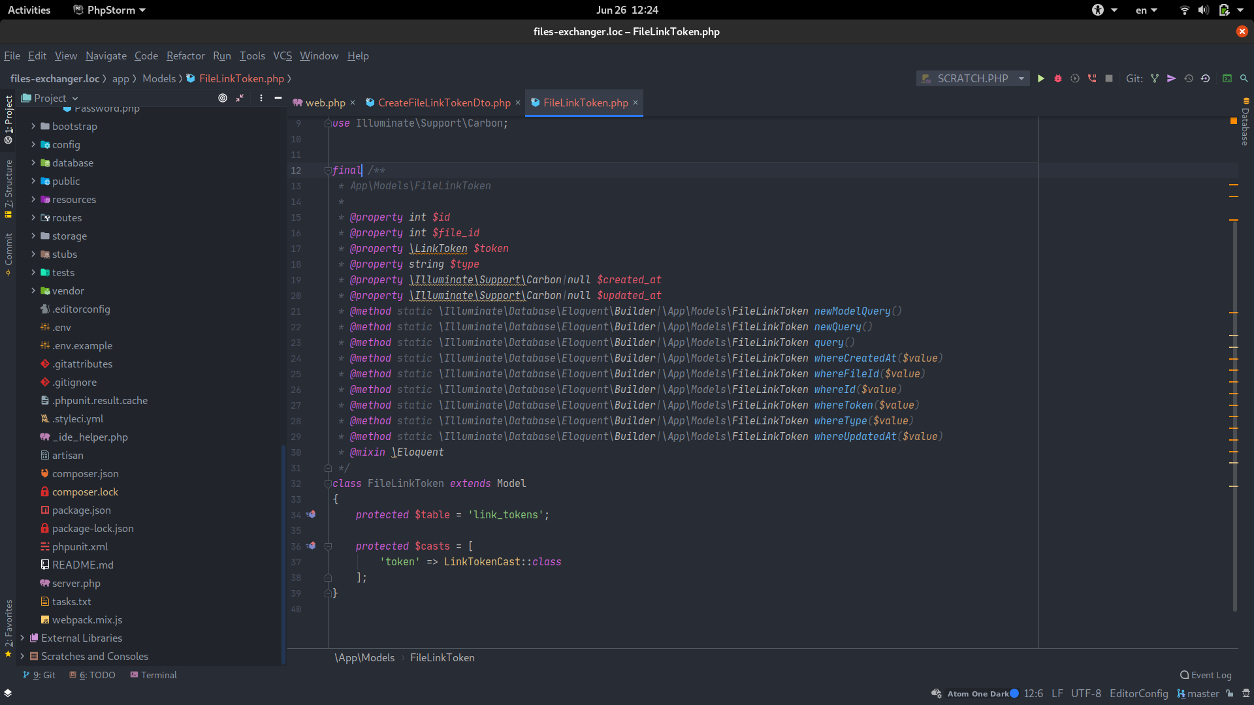
Task: Open the Project view dropdown
Action: click(x=50, y=98)
